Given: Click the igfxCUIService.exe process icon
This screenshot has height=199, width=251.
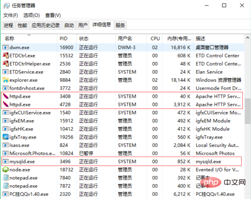Looking at the screenshot, I should tap(6, 113).
